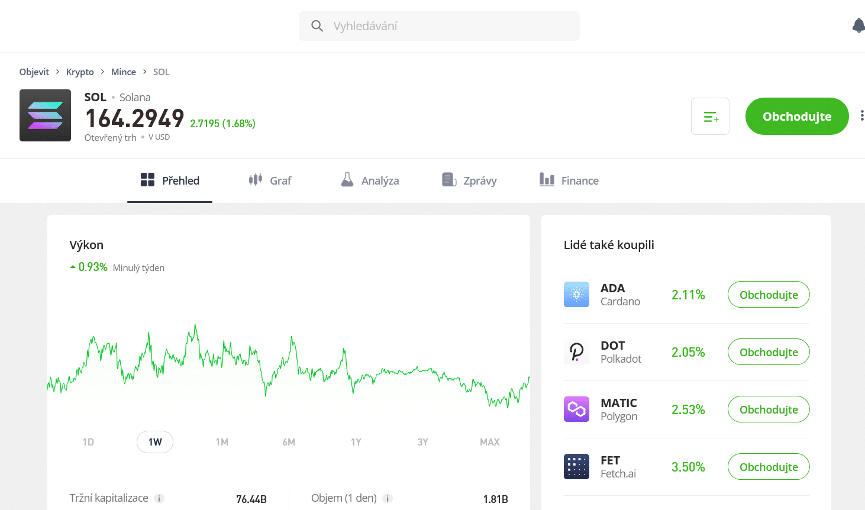Viewport: 865px width, 510px height.
Task: Open the Fetch.ai FET logo
Action: point(576,467)
